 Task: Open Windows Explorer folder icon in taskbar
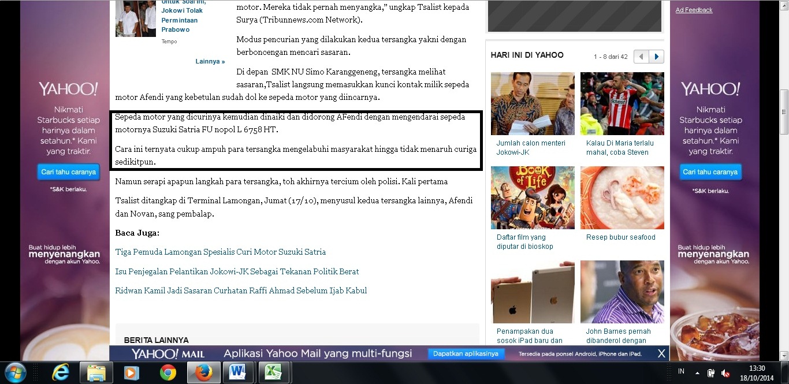coord(96,372)
